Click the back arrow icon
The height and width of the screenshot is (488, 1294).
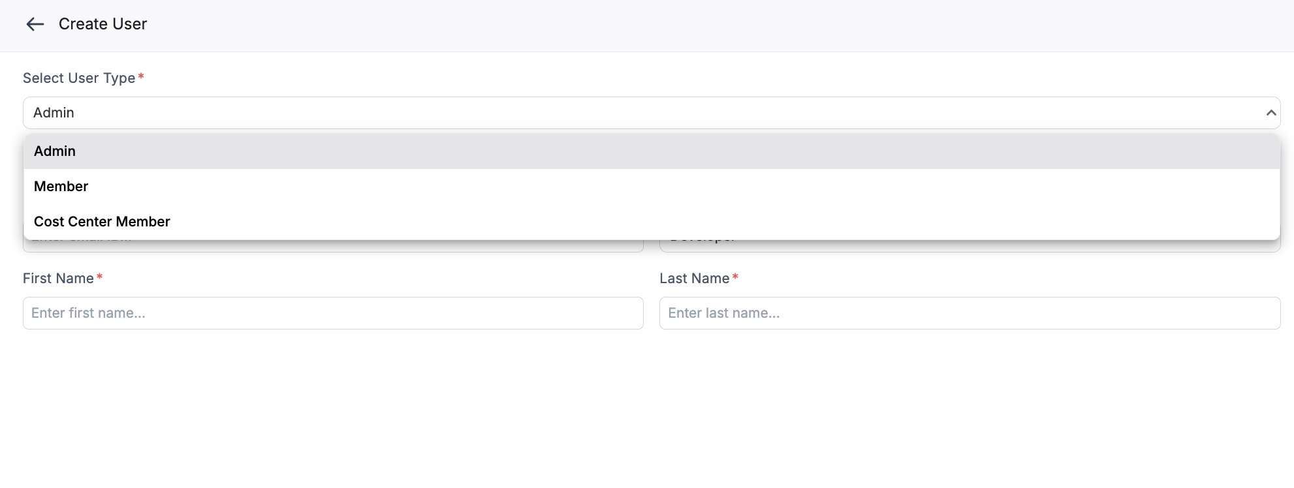35,24
